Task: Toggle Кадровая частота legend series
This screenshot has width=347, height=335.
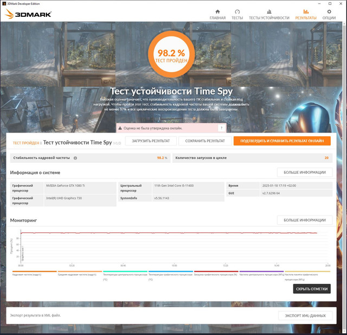Action: pyautogui.click(x=35, y=273)
